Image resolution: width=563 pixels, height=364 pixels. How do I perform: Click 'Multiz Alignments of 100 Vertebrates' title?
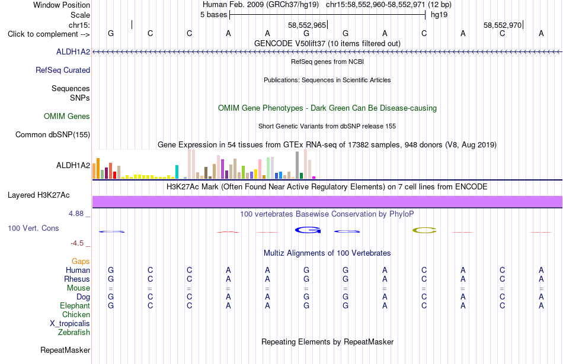[x=327, y=253]
